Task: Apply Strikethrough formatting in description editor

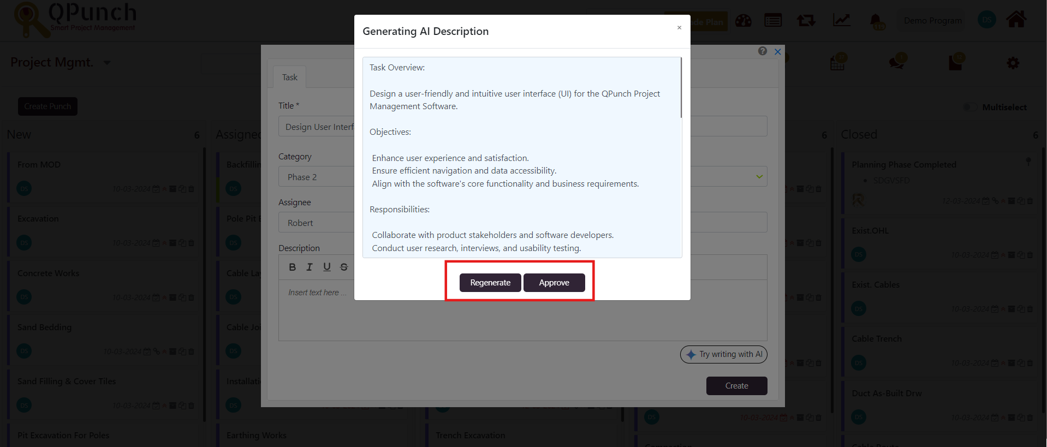Action: [x=344, y=267]
